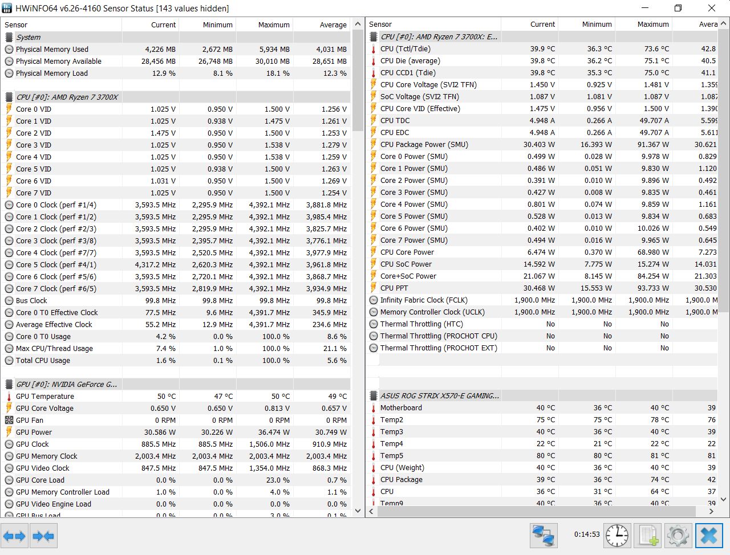Select the Core 2 VID row

click(176, 133)
